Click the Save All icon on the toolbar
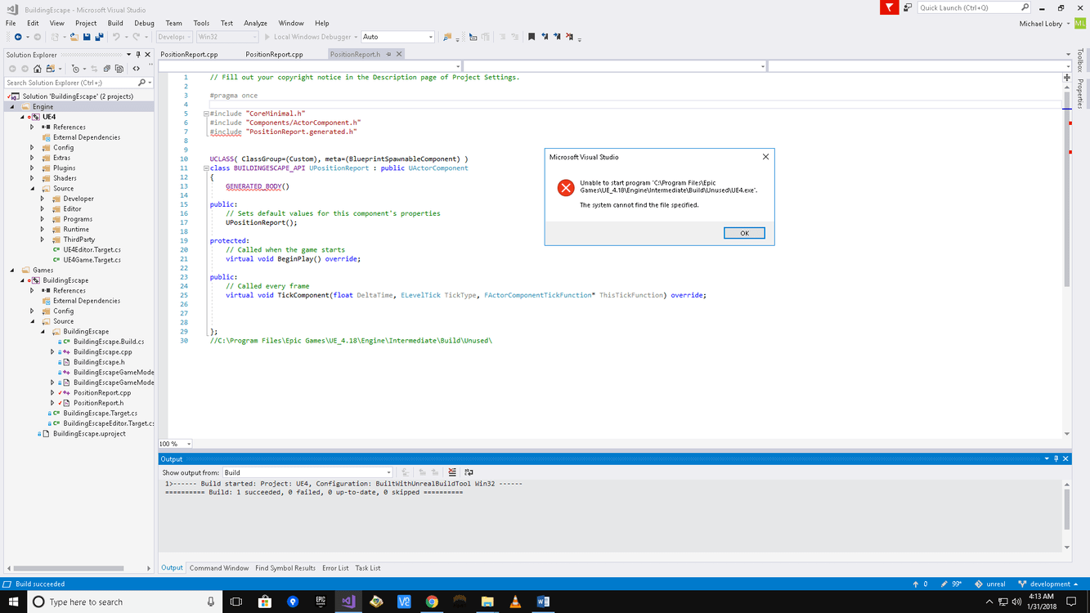 [100, 37]
